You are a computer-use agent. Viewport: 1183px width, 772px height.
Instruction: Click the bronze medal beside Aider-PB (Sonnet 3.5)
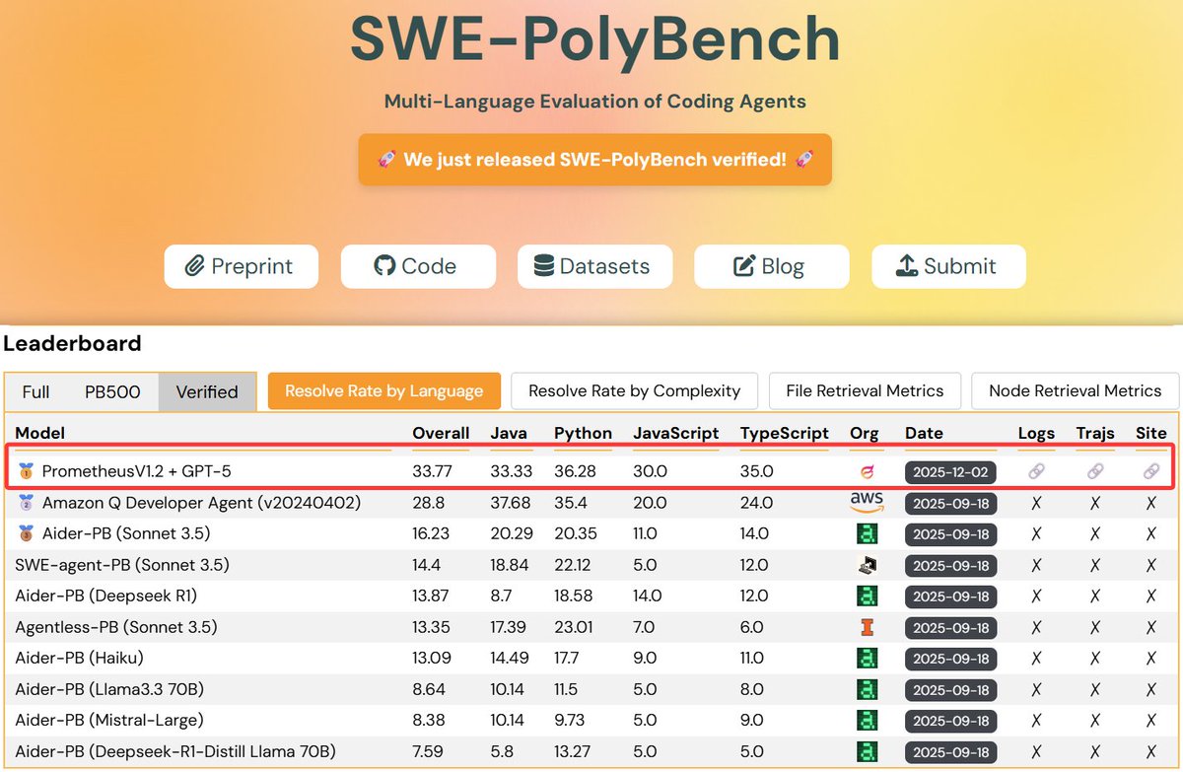(x=26, y=534)
